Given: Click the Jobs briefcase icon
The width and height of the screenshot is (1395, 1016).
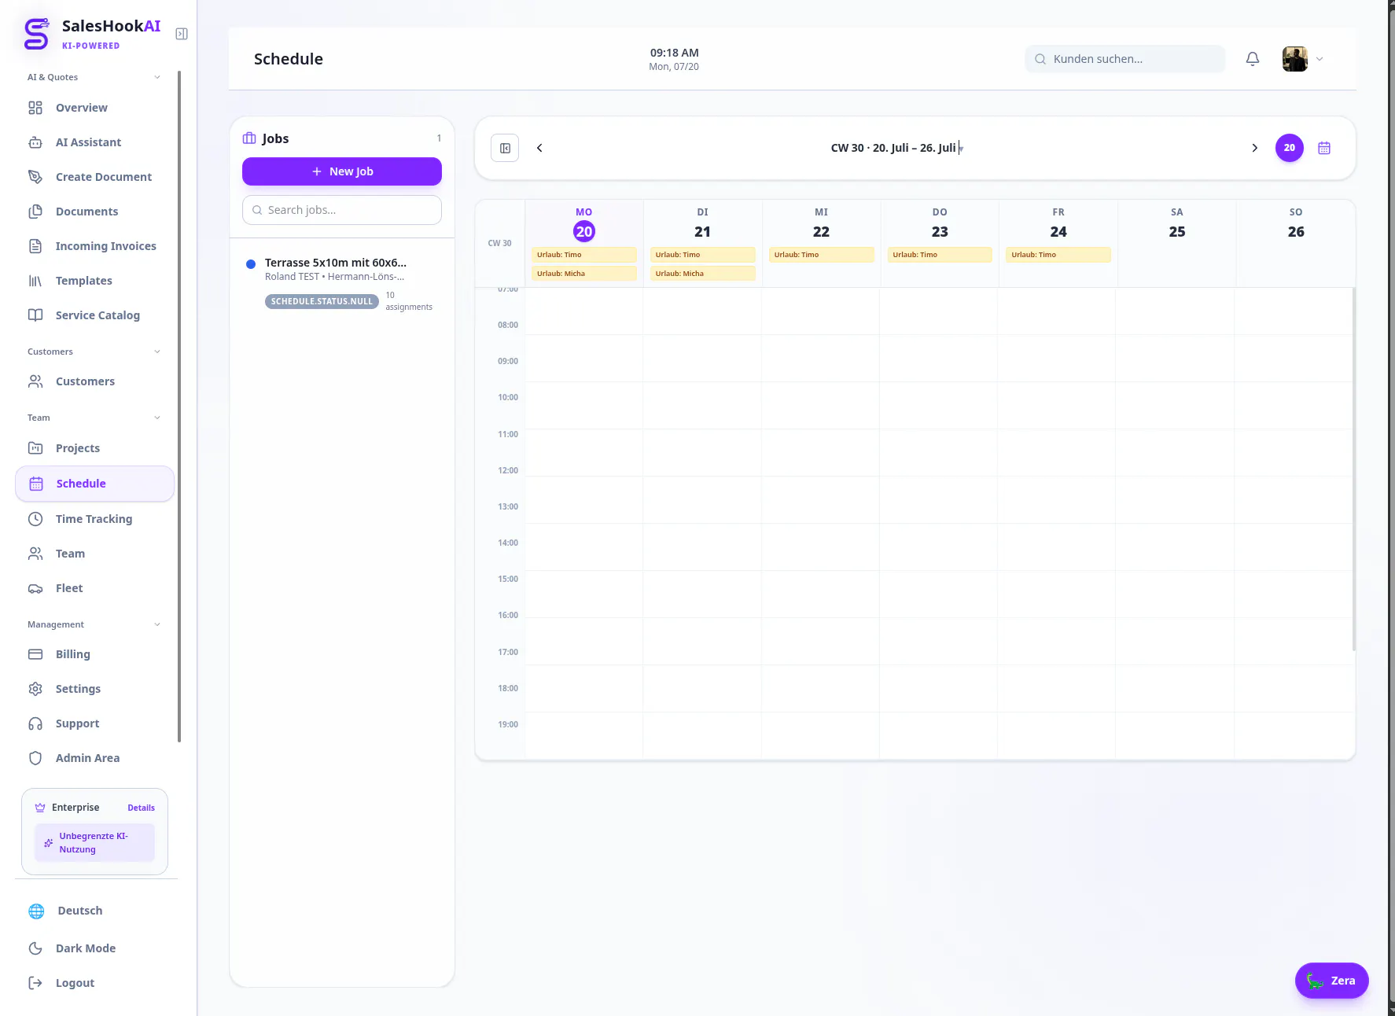Looking at the screenshot, I should pyautogui.click(x=249, y=138).
